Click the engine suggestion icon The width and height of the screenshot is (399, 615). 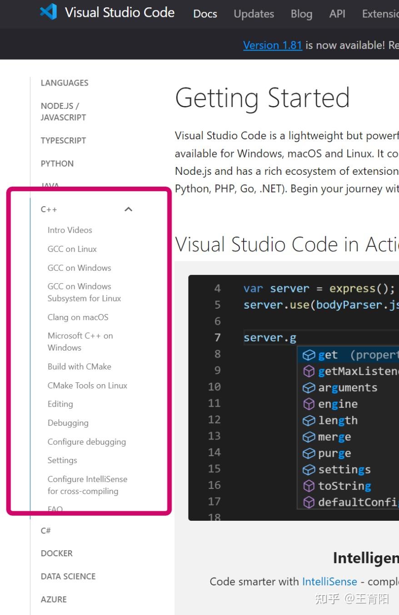[x=309, y=404]
